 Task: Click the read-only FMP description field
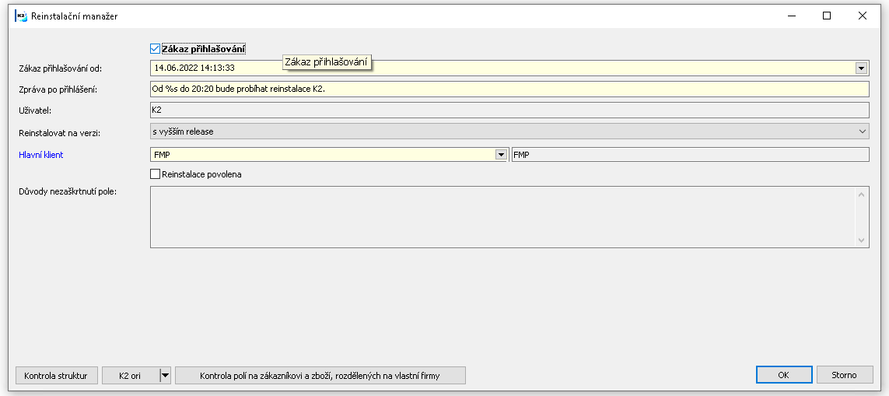coord(689,155)
